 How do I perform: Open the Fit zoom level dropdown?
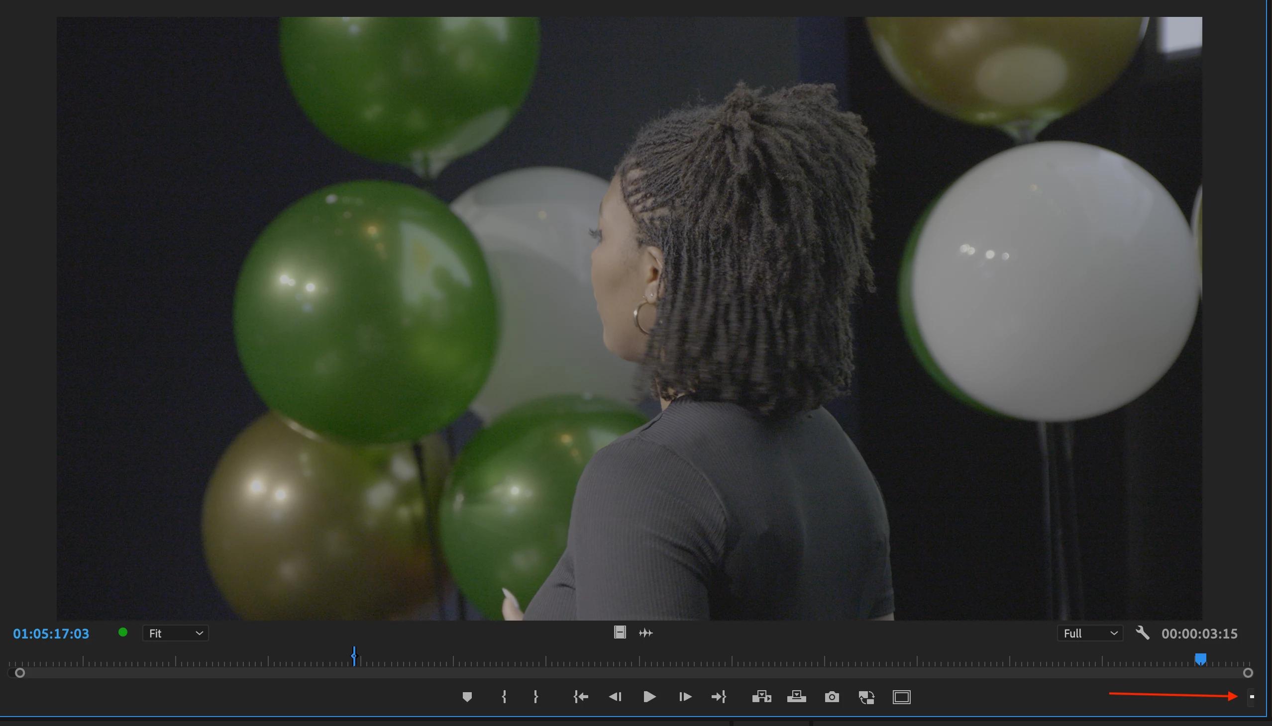point(175,633)
